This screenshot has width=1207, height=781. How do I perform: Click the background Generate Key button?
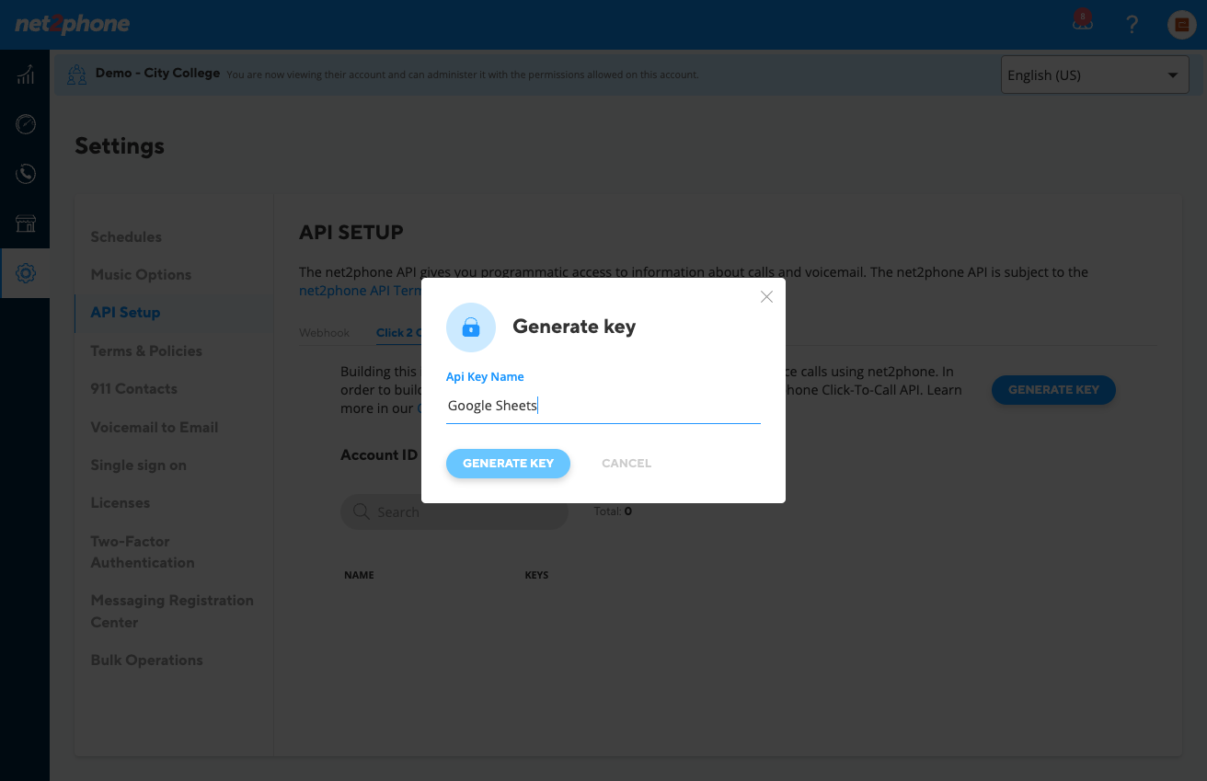pos(1053,390)
